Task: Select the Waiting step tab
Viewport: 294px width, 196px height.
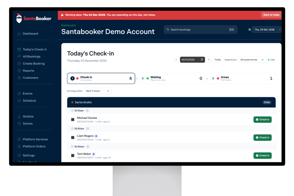Action: tap(171, 78)
